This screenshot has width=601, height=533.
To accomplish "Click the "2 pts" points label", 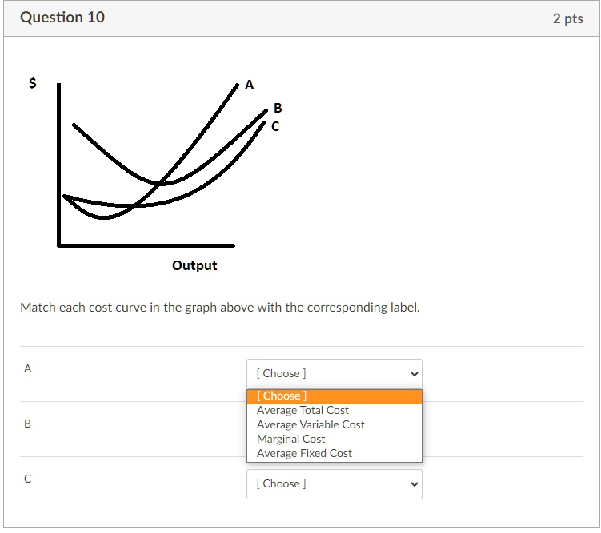I will tap(567, 18).
